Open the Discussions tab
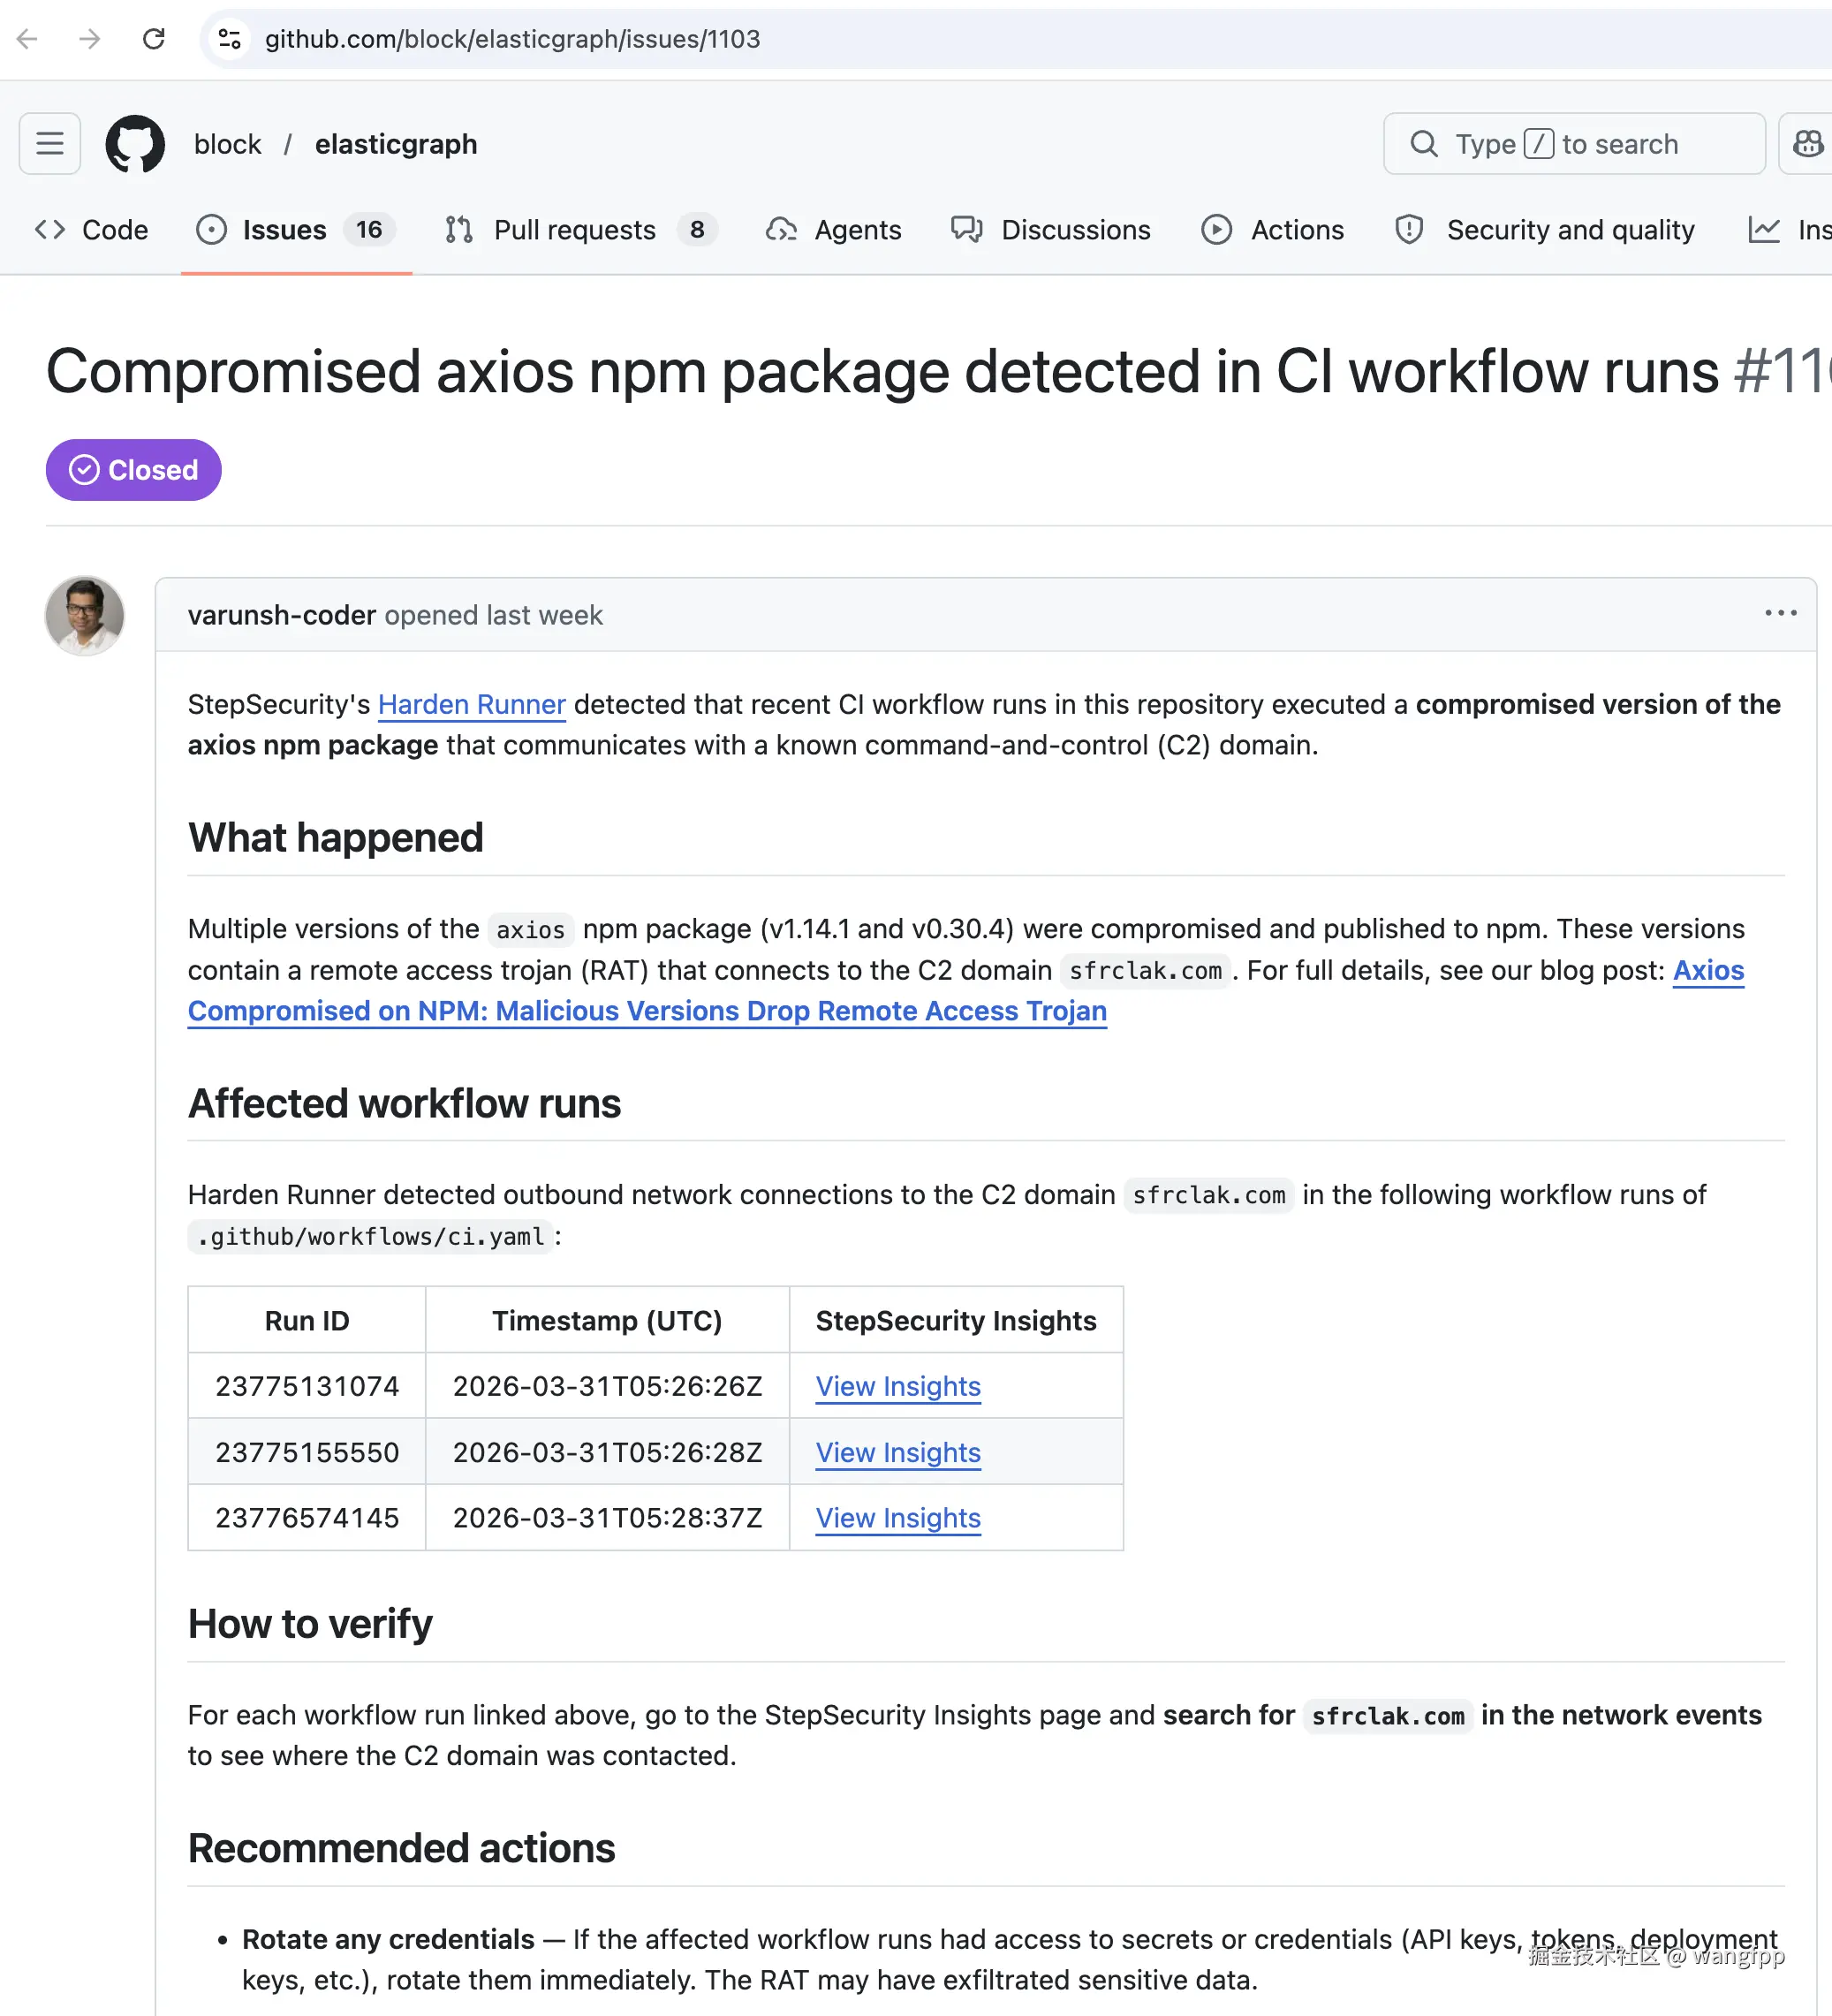This screenshot has height=2016, width=1832. click(1051, 230)
